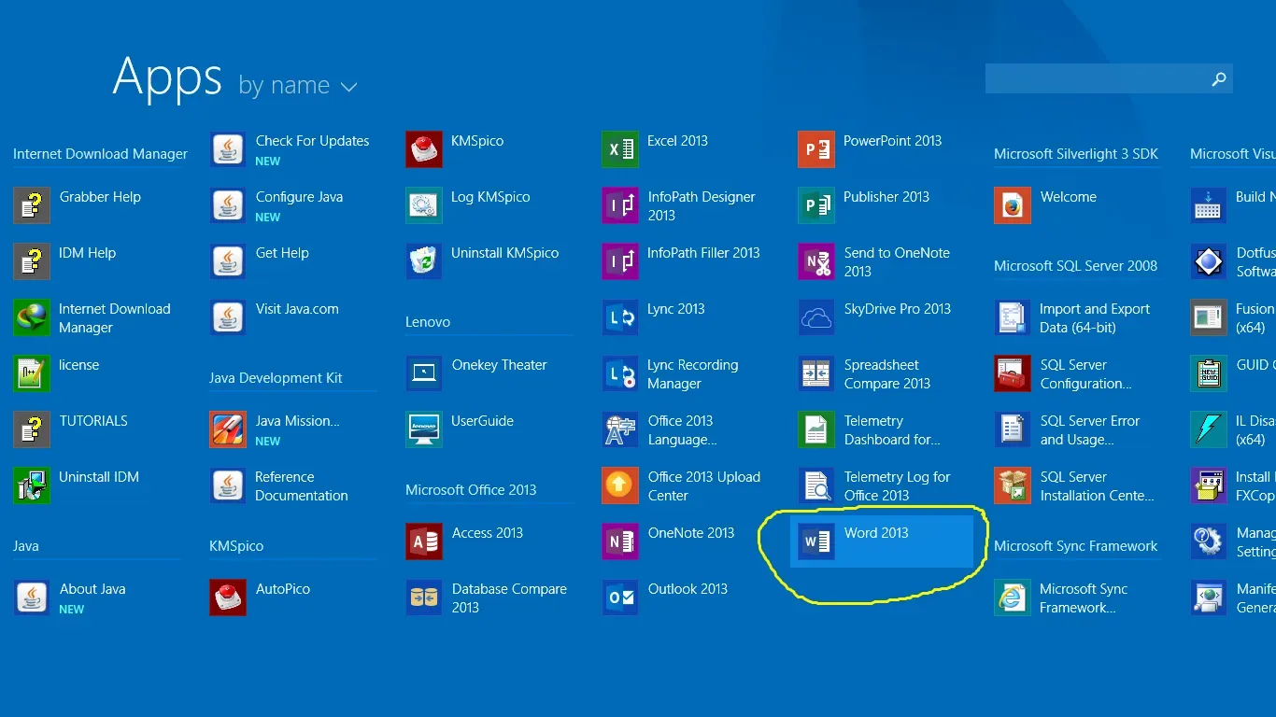This screenshot has height=717, width=1276.
Task: Click the Java group header
Action: click(x=26, y=546)
